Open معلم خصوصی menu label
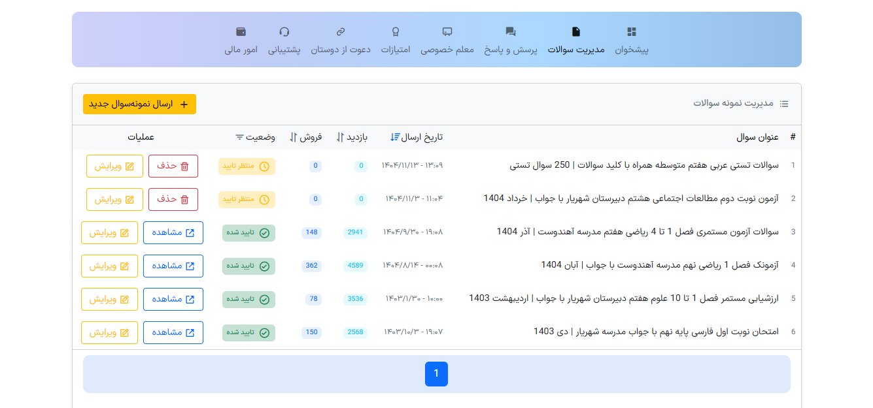873x408 pixels. (x=447, y=50)
